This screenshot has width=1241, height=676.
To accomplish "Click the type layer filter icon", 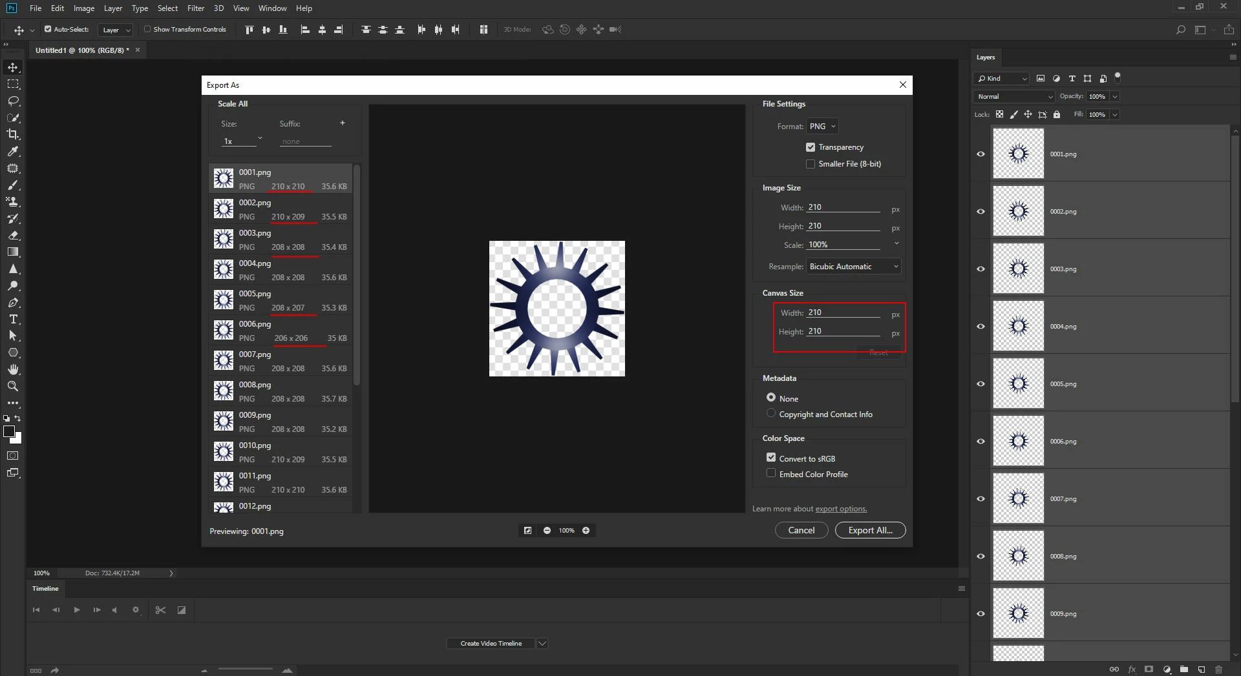I will point(1072,78).
